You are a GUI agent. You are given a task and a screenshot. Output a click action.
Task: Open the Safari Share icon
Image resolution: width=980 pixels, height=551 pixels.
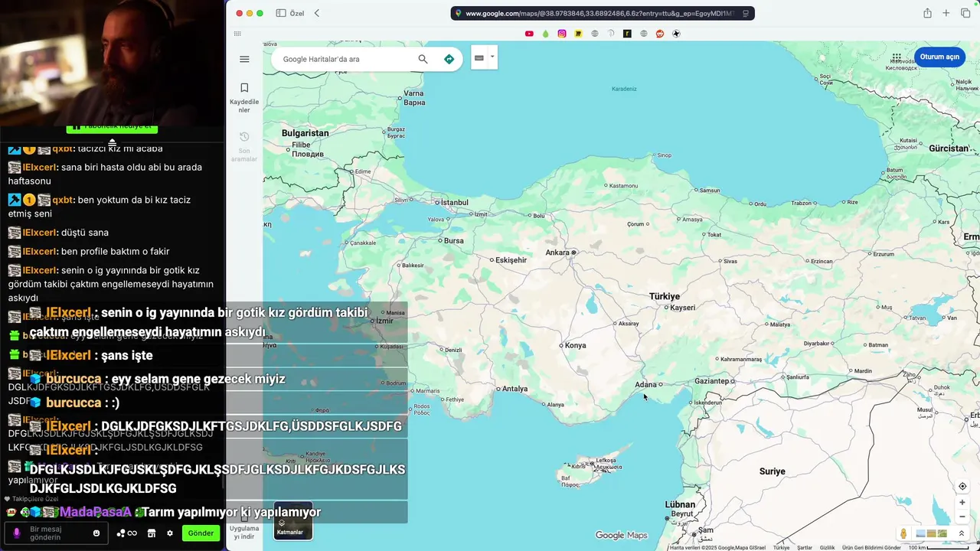coord(927,13)
